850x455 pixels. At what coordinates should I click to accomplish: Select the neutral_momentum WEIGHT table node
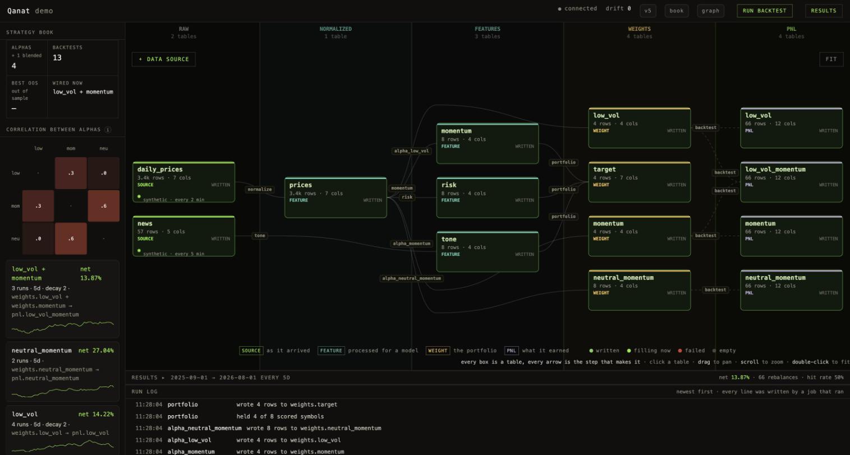[640, 290]
